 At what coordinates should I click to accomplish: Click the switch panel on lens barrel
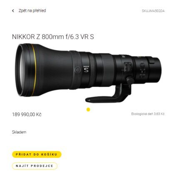(128, 67)
